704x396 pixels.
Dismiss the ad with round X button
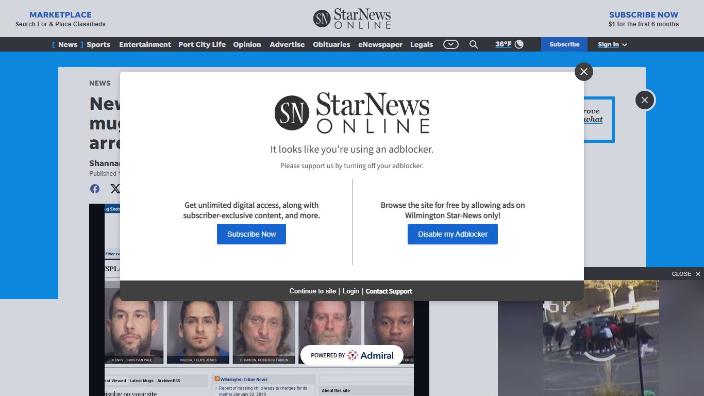point(645,100)
